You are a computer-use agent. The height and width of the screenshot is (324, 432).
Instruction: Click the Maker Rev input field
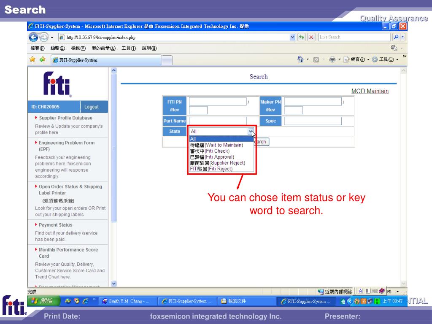pyautogui.click(x=293, y=111)
